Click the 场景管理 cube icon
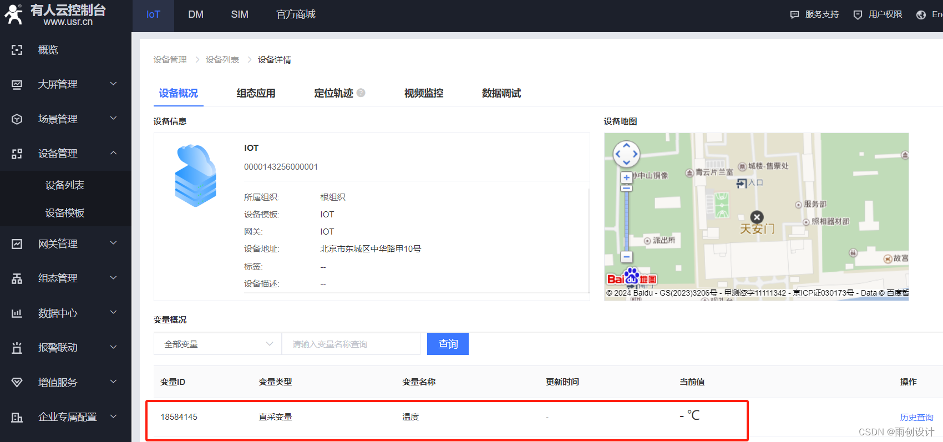 17,119
